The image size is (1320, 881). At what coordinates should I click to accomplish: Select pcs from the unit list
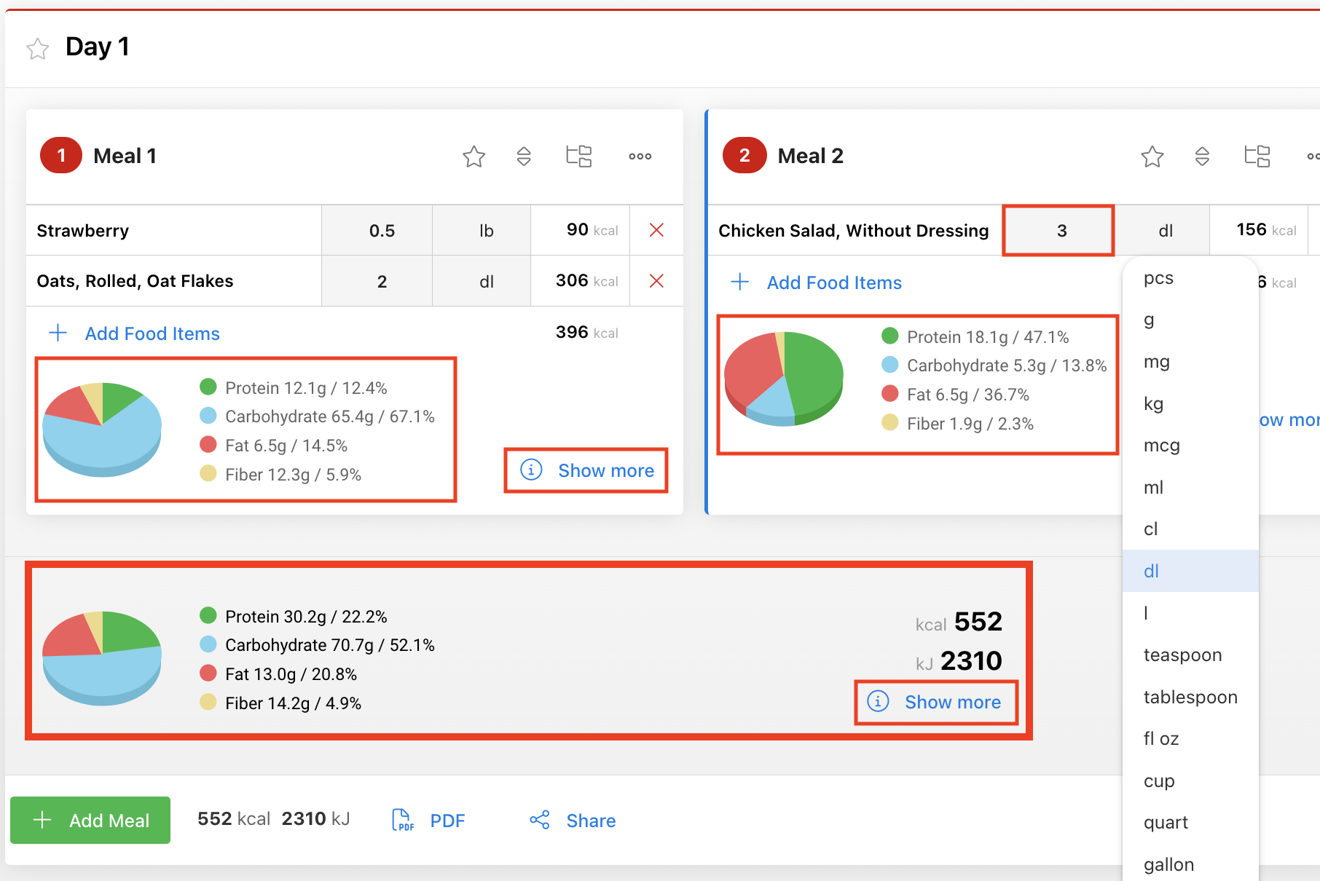pyautogui.click(x=1190, y=277)
